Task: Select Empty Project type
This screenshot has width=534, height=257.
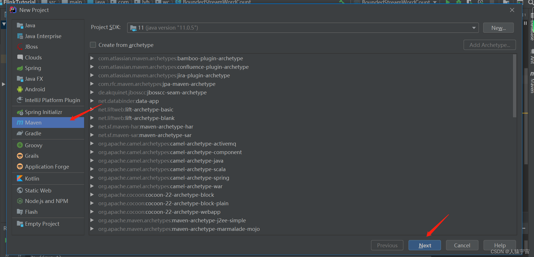Action: click(x=48, y=224)
